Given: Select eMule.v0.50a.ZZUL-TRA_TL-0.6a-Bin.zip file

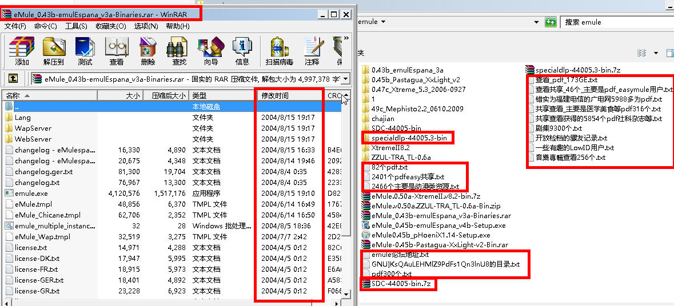Looking at the screenshot, I should tap(431, 206).
